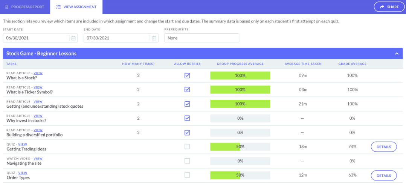This screenshot has height=185, width=406.
Task: Select the View Assignment tab
Action: [76, 7]
